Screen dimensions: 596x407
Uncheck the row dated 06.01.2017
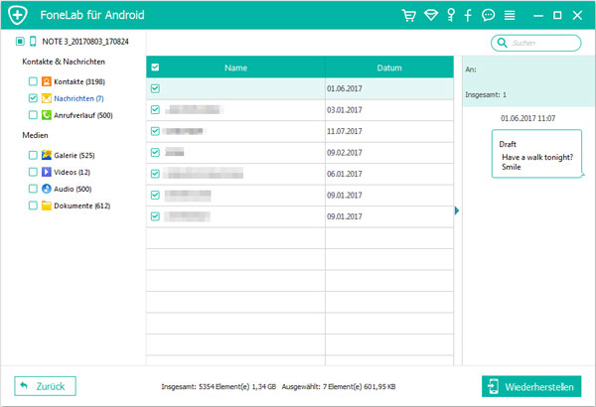click(x=155, y=174)
